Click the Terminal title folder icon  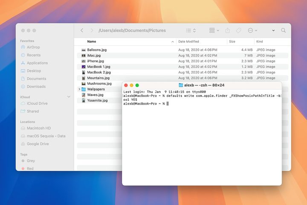[181, 85]
